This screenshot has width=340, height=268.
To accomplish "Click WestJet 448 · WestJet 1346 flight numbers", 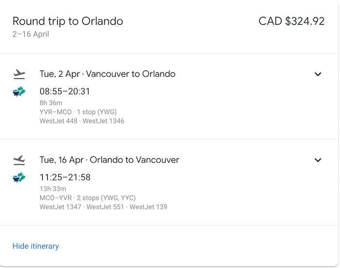I will 82,121.
